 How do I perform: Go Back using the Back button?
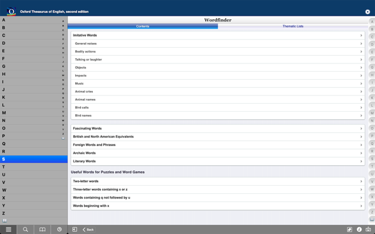click(x=88, y=229)
